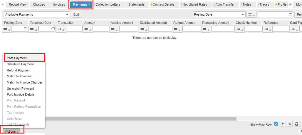The image size is (302, 135).
Task: Click the export icon next to the clear filter
Action: (x=297, y=124)
